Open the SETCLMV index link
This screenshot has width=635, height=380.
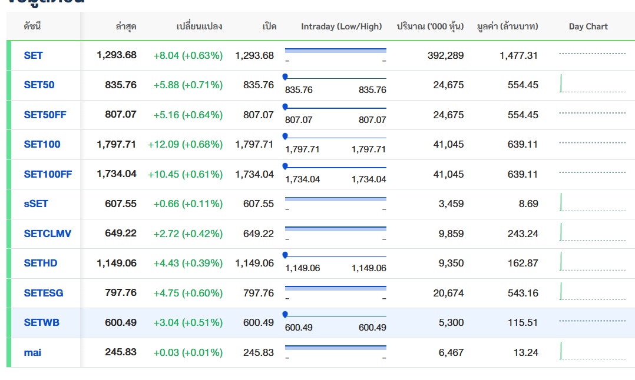tap(47, 234)
